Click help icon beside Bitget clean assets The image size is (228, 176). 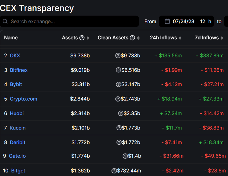tap(114, 171)
